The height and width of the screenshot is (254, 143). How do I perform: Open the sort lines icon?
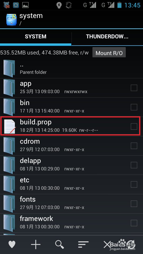coord(83,244)
